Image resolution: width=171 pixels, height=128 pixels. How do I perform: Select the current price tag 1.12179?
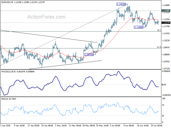pos(166,23)
